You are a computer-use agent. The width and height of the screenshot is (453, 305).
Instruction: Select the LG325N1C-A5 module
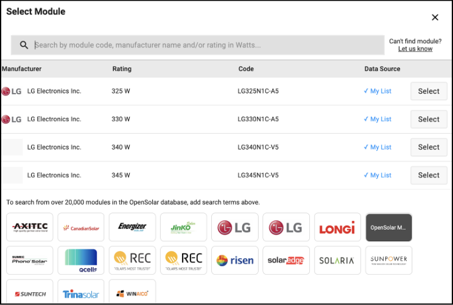[x=429, y=91]
